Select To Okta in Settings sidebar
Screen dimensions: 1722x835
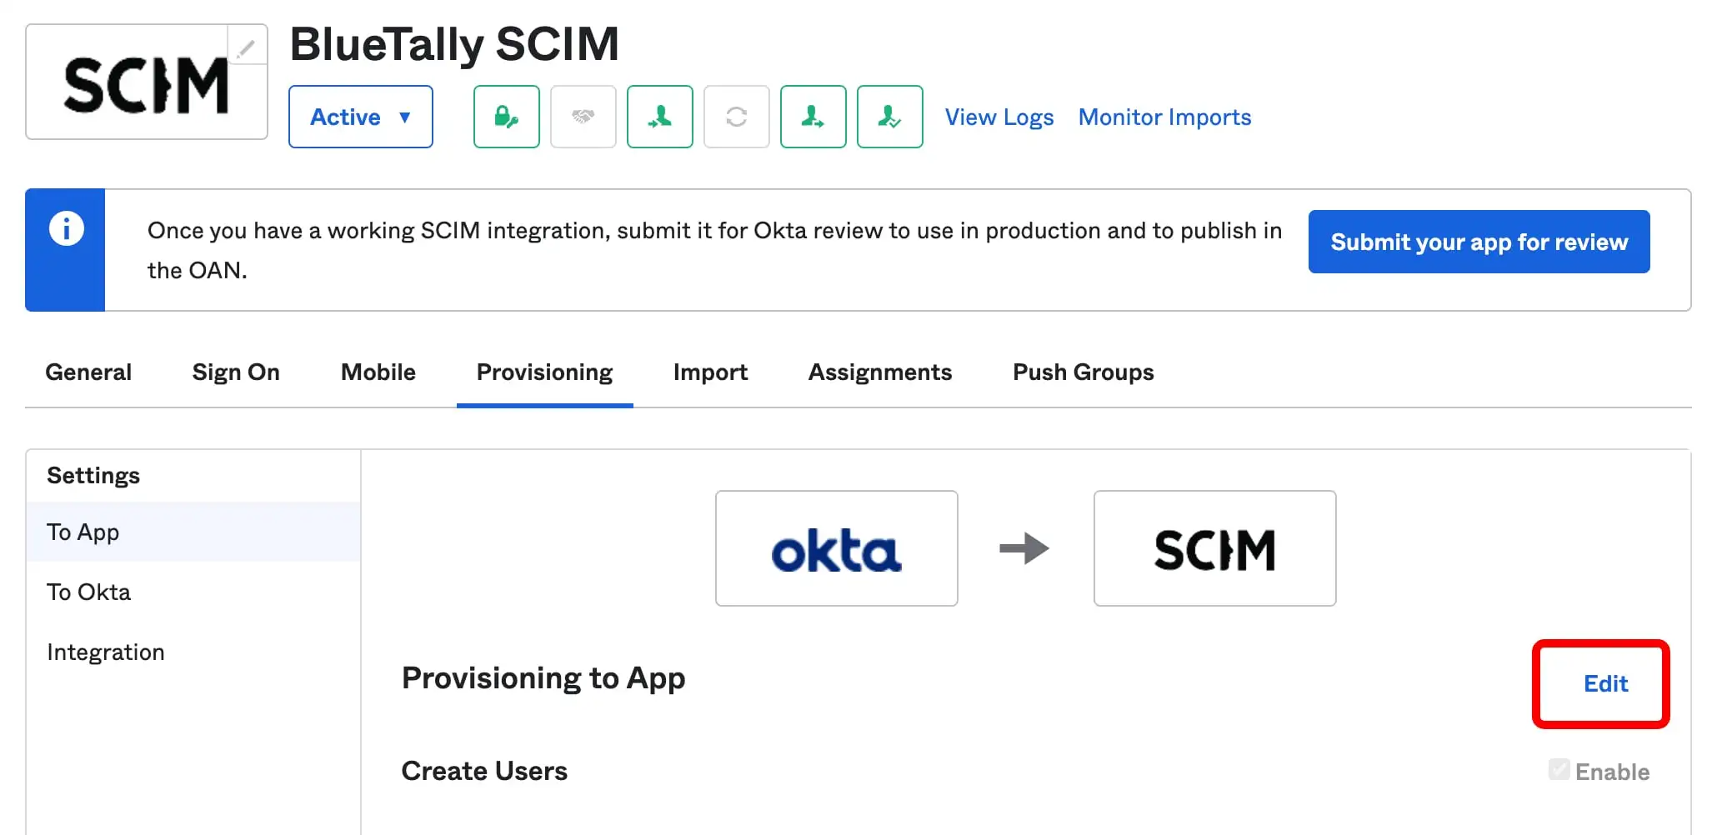193,592
